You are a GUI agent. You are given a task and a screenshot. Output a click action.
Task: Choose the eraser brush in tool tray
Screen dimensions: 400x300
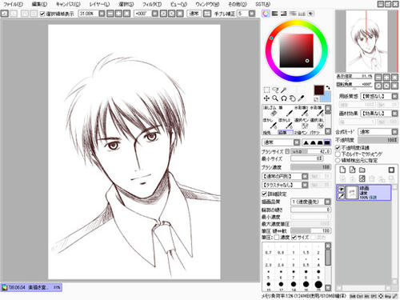(x=273, y=111)
